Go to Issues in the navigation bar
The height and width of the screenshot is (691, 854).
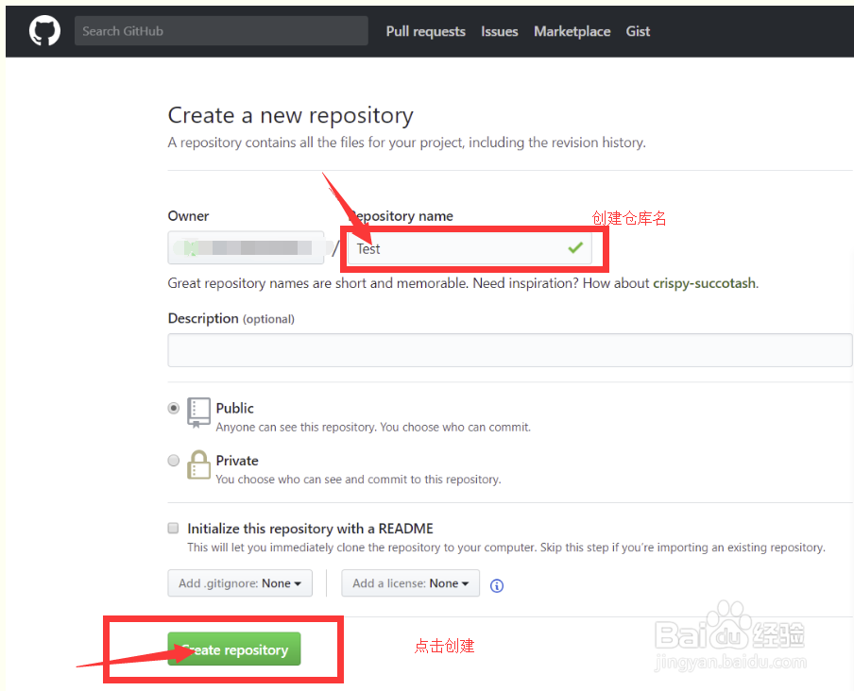[x=500, y=31]
